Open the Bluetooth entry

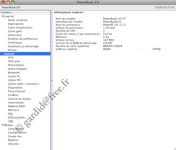pos(14,73)
